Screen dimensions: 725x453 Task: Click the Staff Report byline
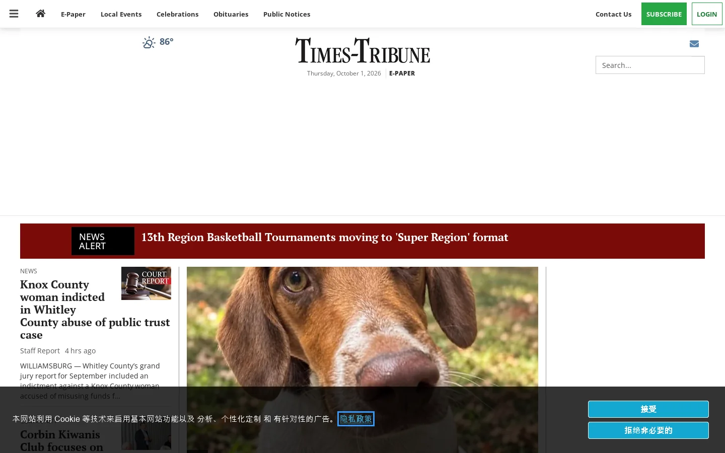click(x=40, y=351)
